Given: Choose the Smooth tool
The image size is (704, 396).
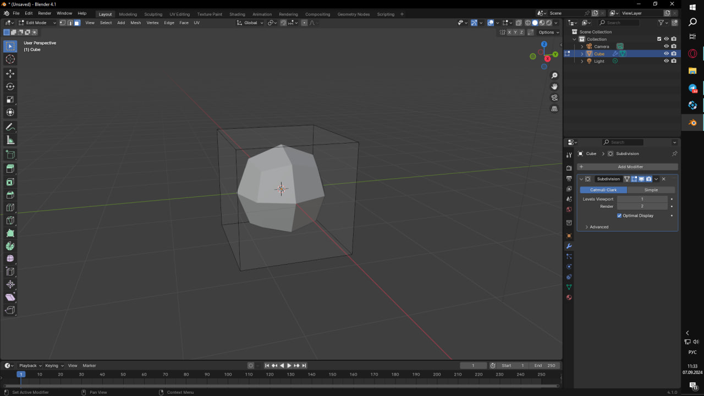Looking at the screenshot, I should (x=10, y=258).
